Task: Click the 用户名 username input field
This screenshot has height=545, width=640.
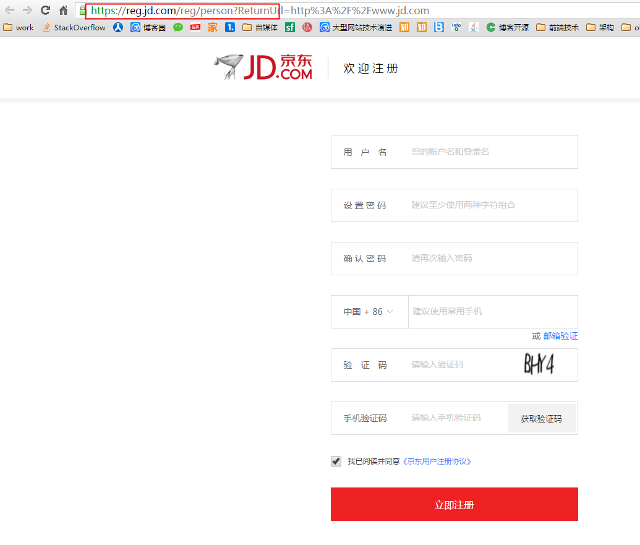Action: tap(454, 152)
